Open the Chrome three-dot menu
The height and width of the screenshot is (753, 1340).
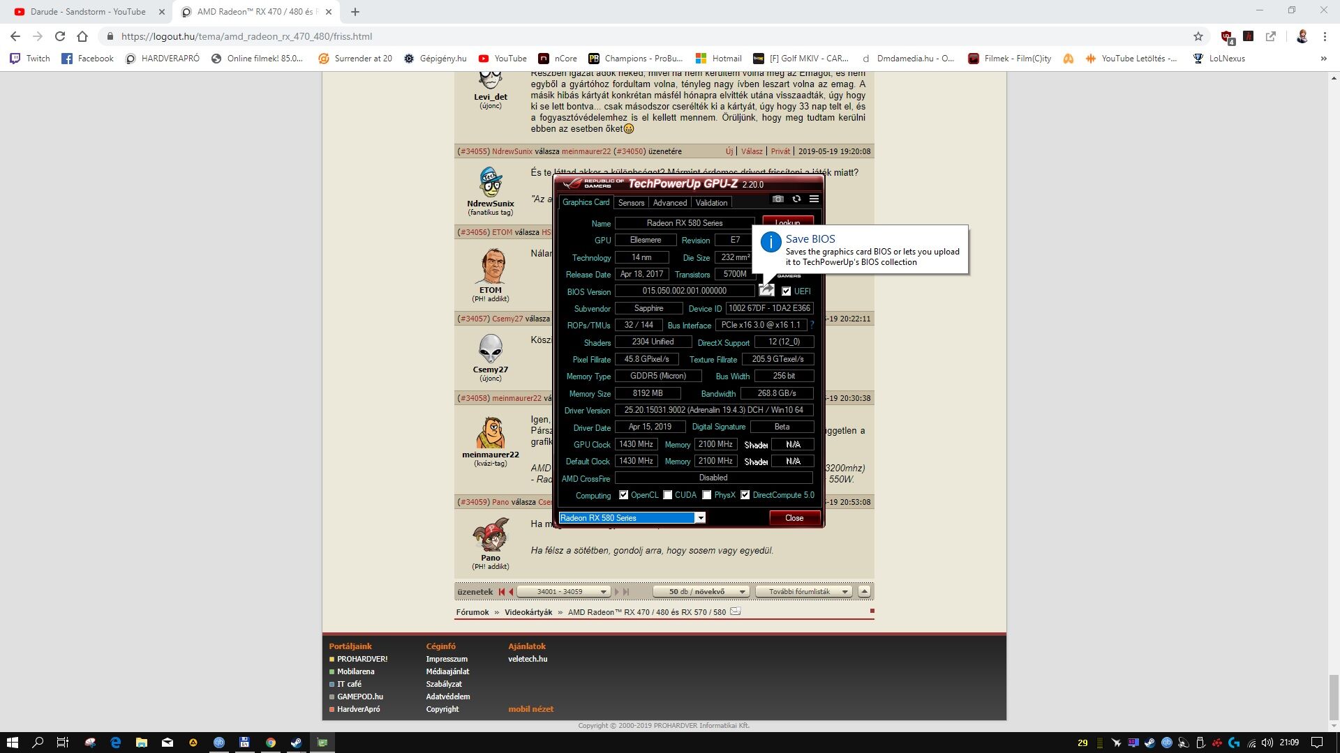[1324, 36]
